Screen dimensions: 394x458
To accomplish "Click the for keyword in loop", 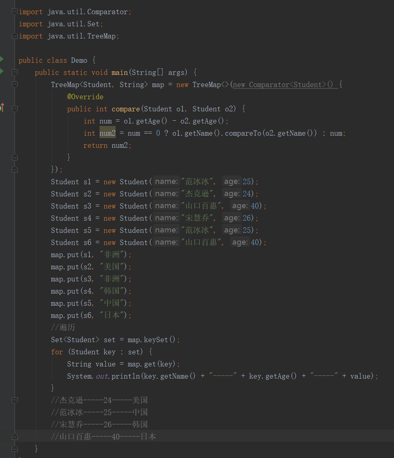I will 57,352.
